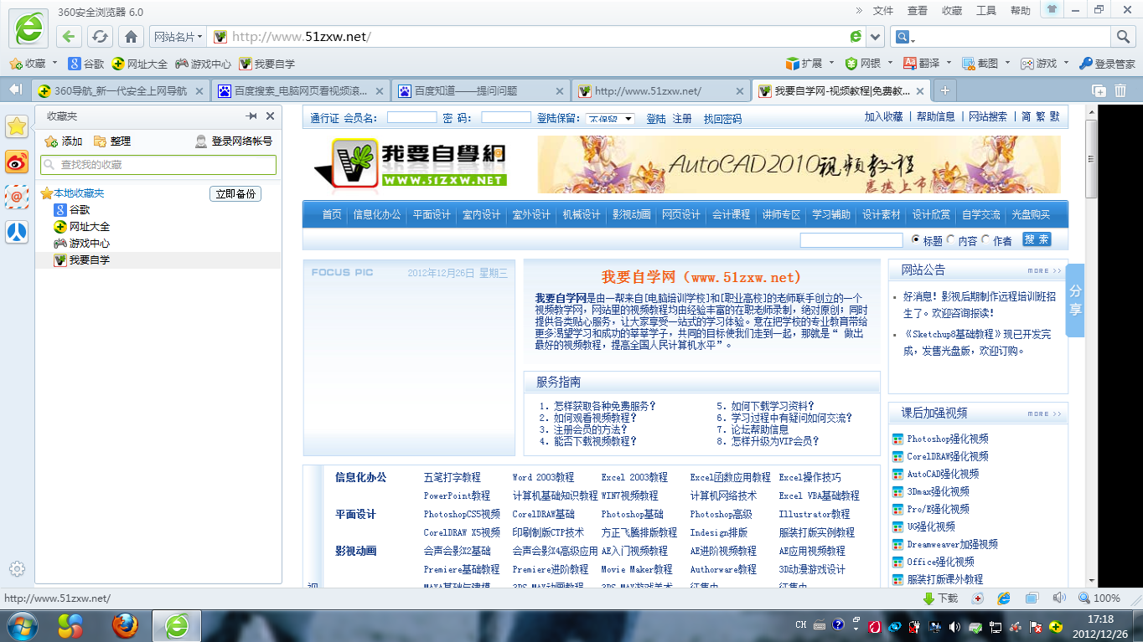Open 登陆保留 dropdown on the page
Viewport: 1143px width, 642px height.
point(610,119)
